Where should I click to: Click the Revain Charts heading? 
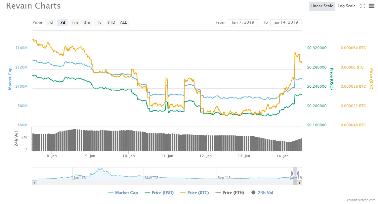[33, 6]
